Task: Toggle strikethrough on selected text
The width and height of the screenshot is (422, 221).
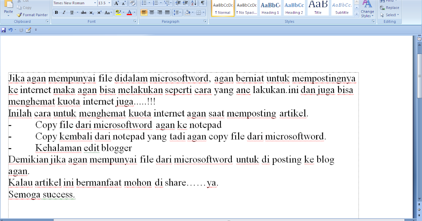Action: point(84,12)
